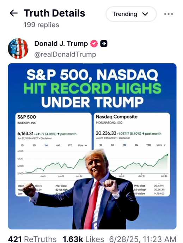Select YTD tab in Nasdaq Composite chart
The image size is (183, 243).
148,145
